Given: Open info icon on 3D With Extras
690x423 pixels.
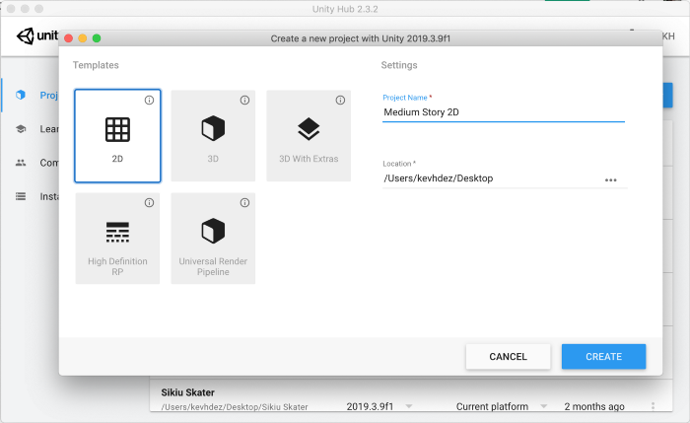Looking at the screenshot, I should click(x=340, y=101).
